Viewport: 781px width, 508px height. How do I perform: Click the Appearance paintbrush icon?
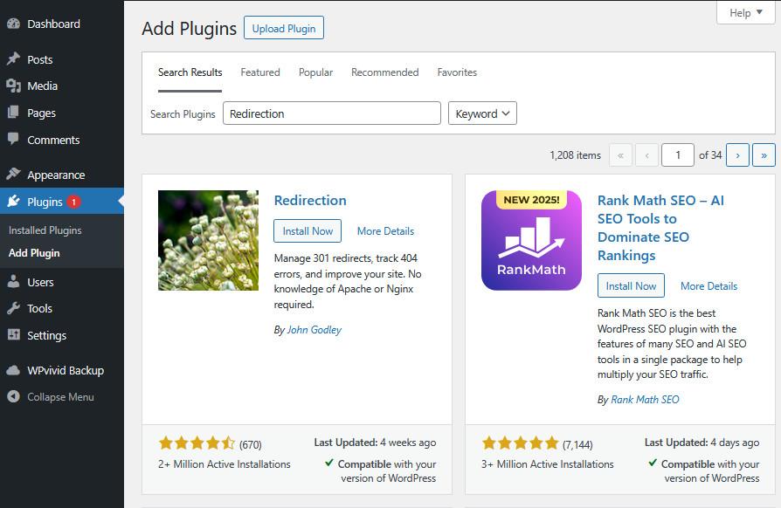pyautogui.click(x=13, y=175)
